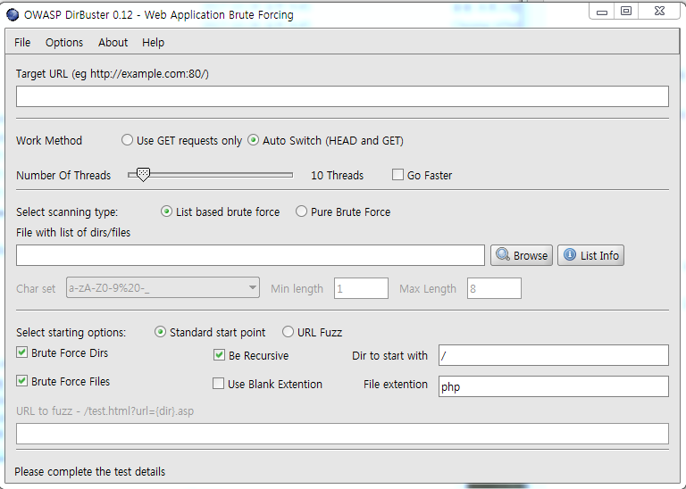Viewport: 686px width, 489px height.
Task: Click the Number Of Threads slider thumb
Action: [x=143, y=174]
